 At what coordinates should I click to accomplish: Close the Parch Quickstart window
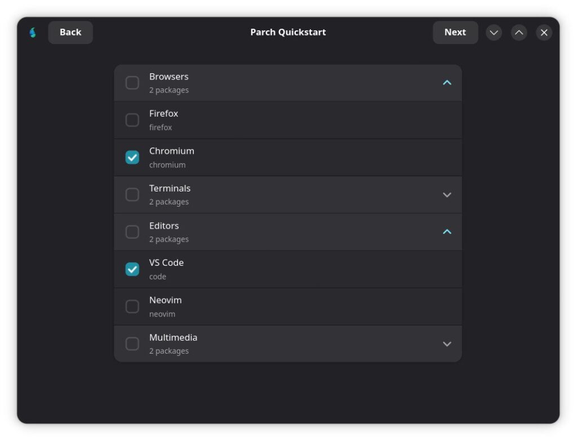point(544,33)
